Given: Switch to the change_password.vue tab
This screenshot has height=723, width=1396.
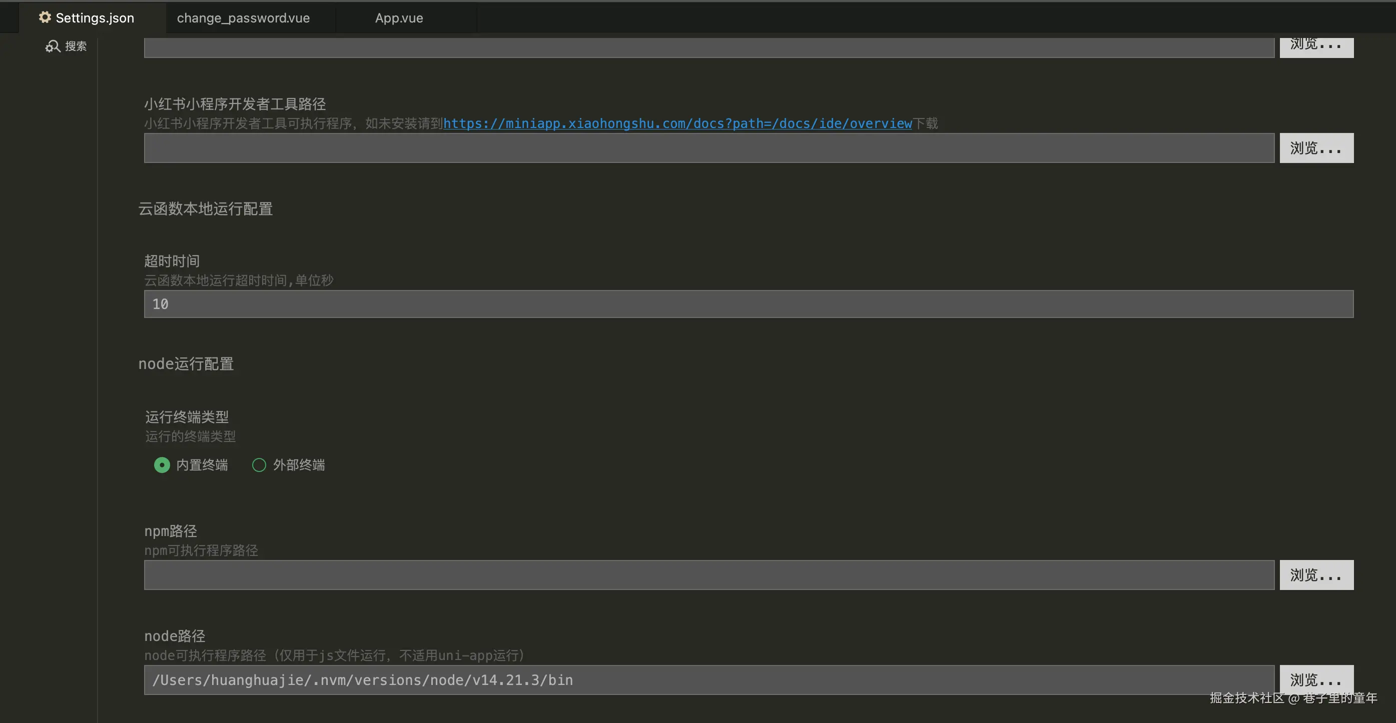Looking at the screenshot, I should tap(243, 18).
